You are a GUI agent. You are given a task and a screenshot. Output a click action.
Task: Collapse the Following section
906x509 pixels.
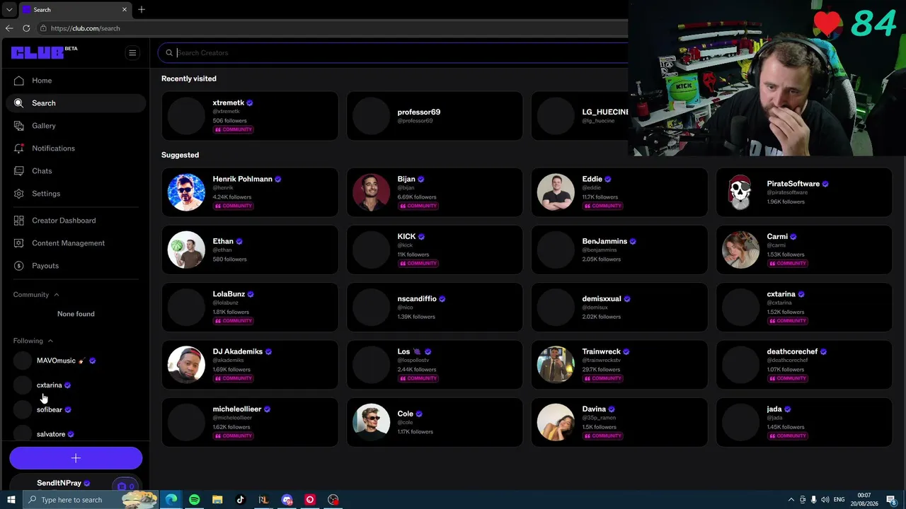coord(33,341)
